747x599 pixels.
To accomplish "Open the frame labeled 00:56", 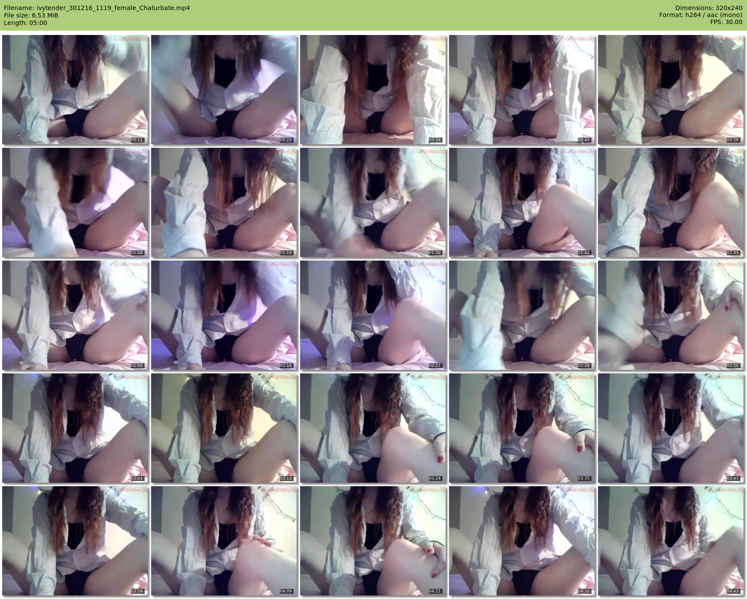I will point(671,90).
